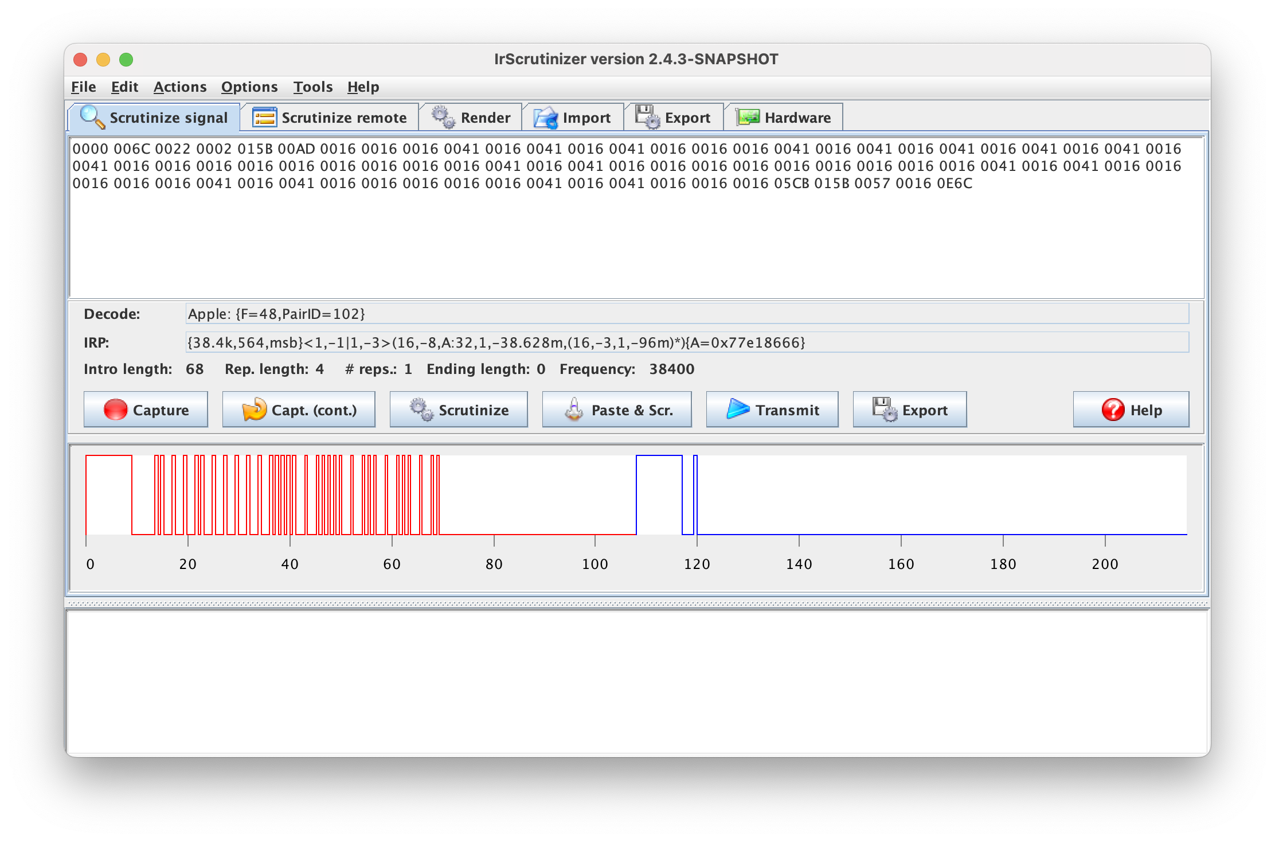Click the Help button with question mark
The image size is (1275, 842).
tap(1131, 410)
